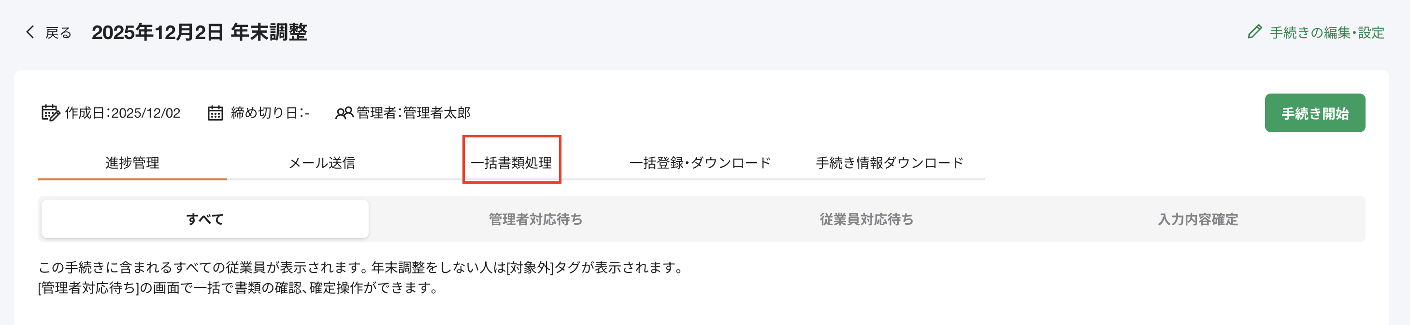Switch to the メール送信 tab
This screenshot has height=325, width=1410.
click(324, 162)
